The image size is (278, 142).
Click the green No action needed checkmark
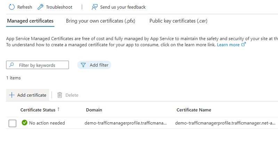click(24, 123)
